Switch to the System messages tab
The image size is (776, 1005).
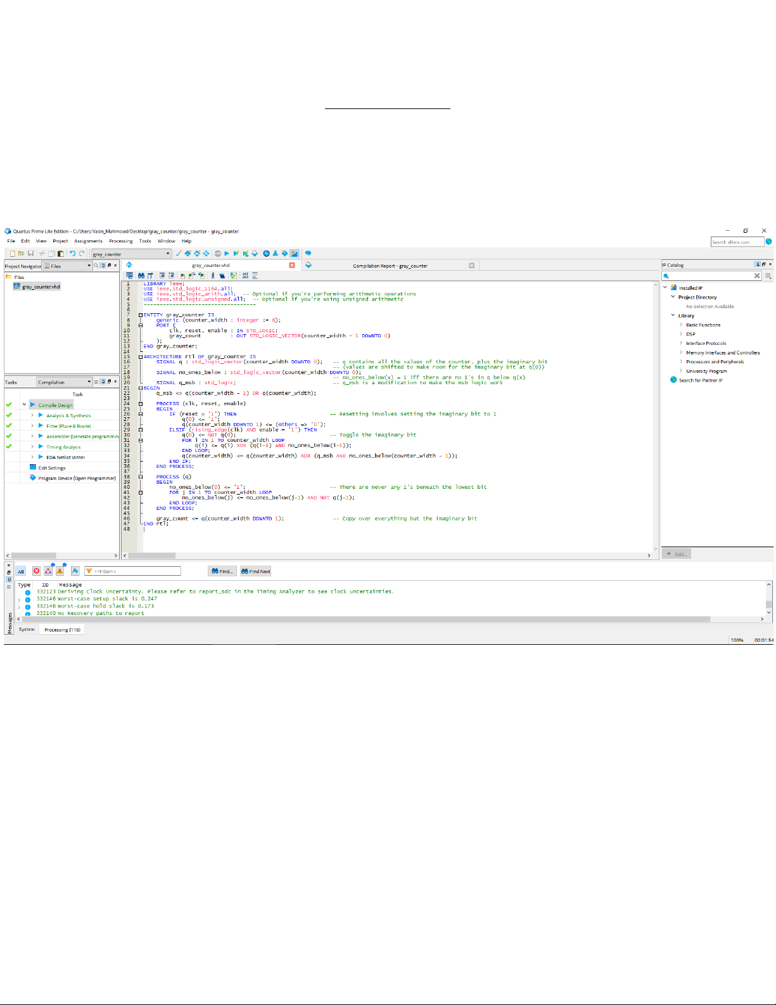tap(27, 630)
